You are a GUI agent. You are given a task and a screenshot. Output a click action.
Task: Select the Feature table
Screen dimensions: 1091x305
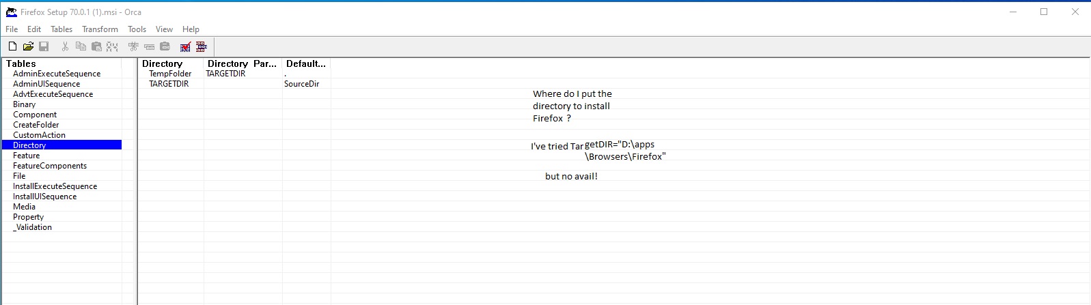point(26,156)
